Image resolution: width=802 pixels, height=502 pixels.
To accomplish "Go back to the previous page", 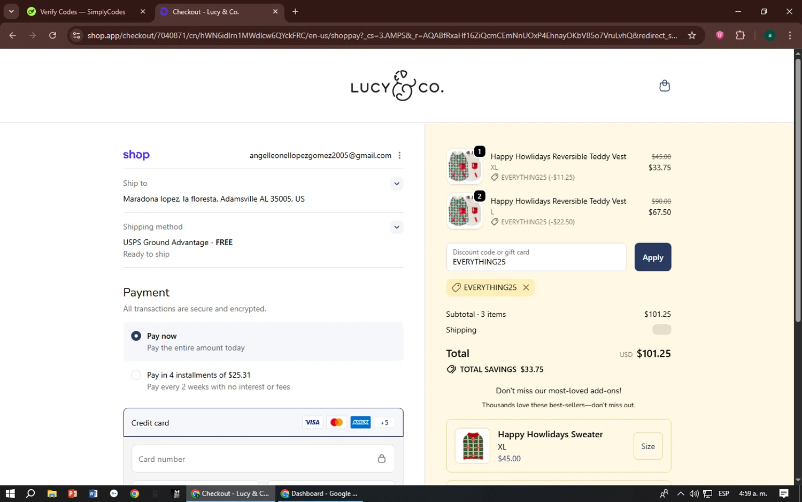I will 13,35.
